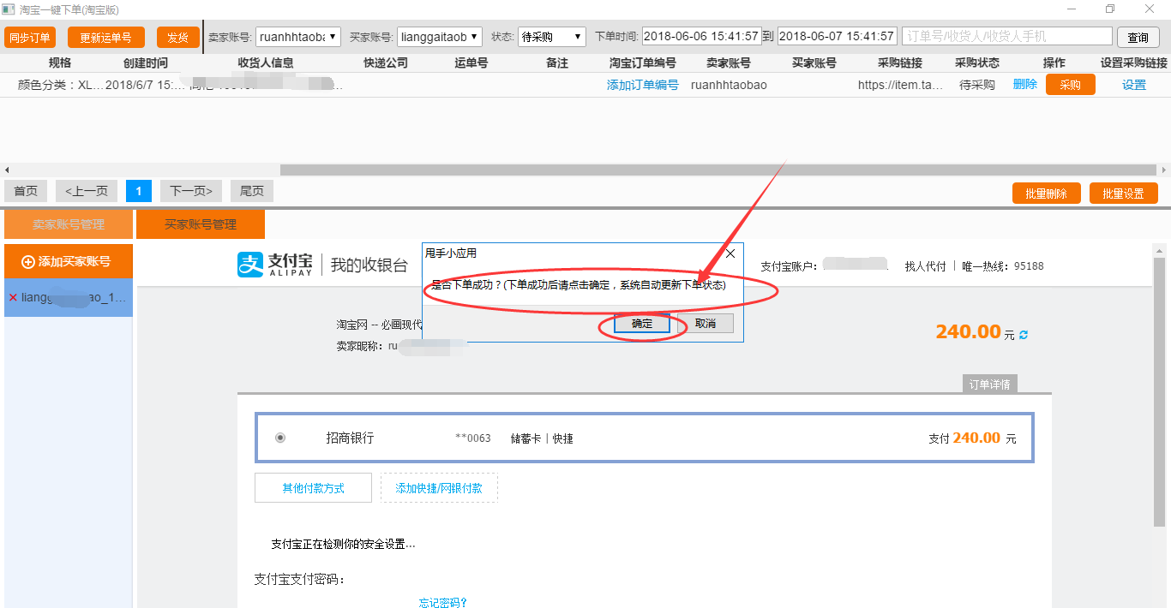Switch to 卖家账号管理 tab

[x=69, y=224]
